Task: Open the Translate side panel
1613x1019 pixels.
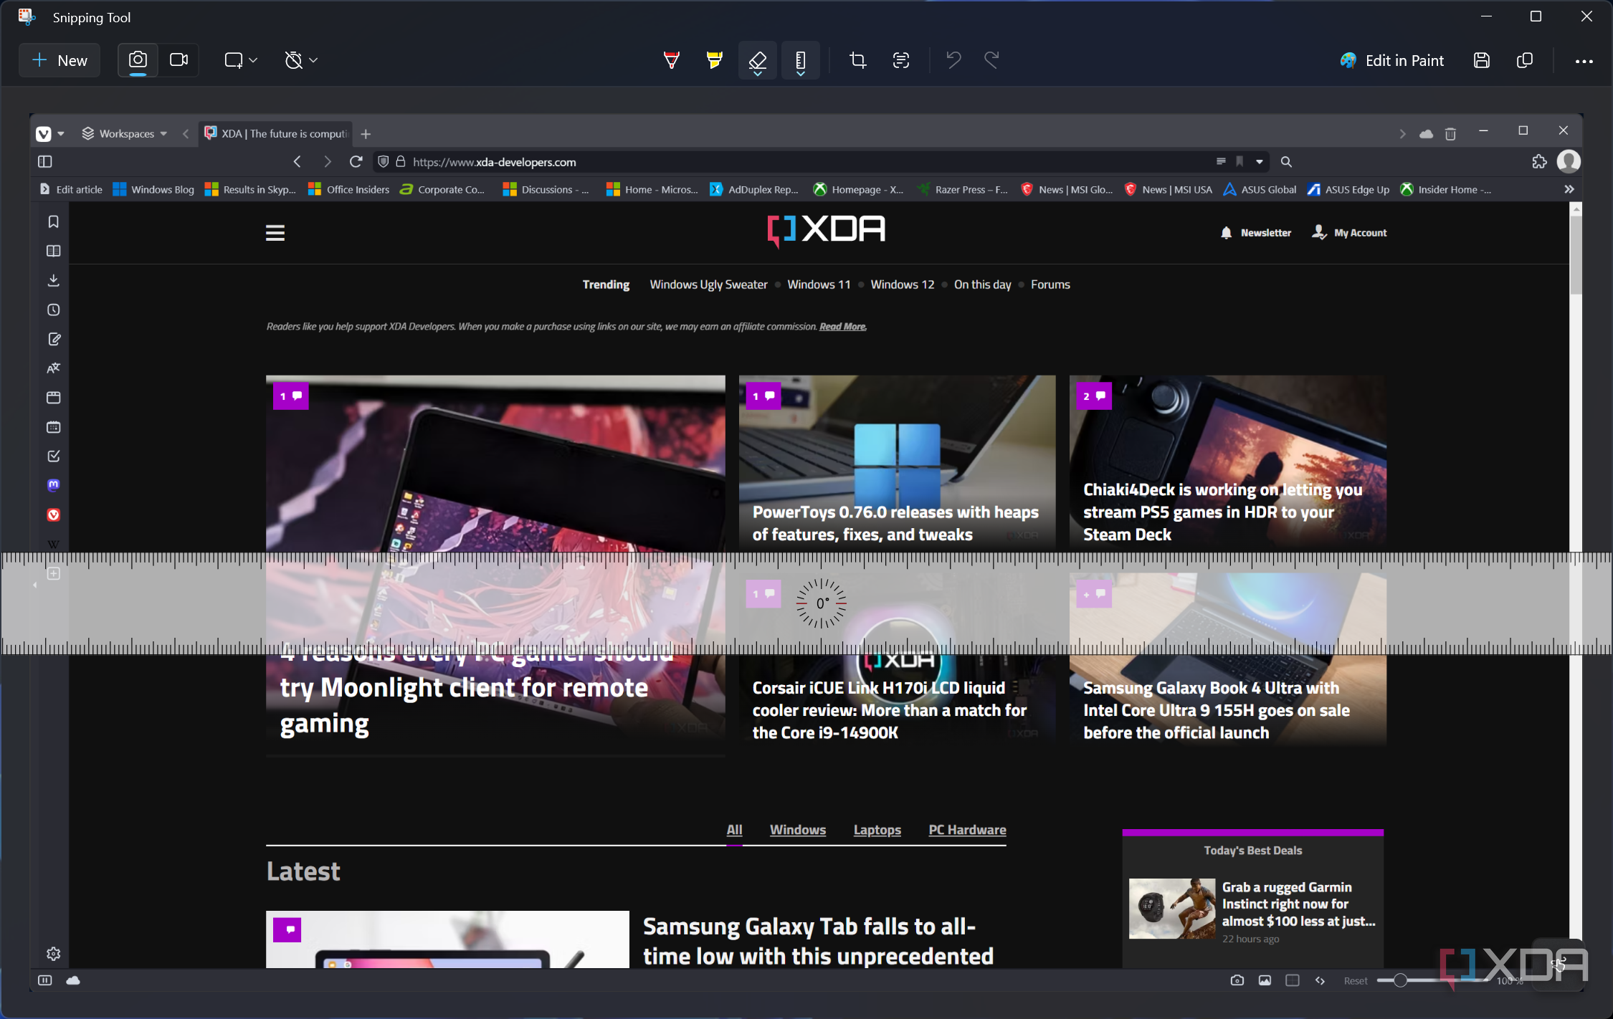Action: [54, 368]
